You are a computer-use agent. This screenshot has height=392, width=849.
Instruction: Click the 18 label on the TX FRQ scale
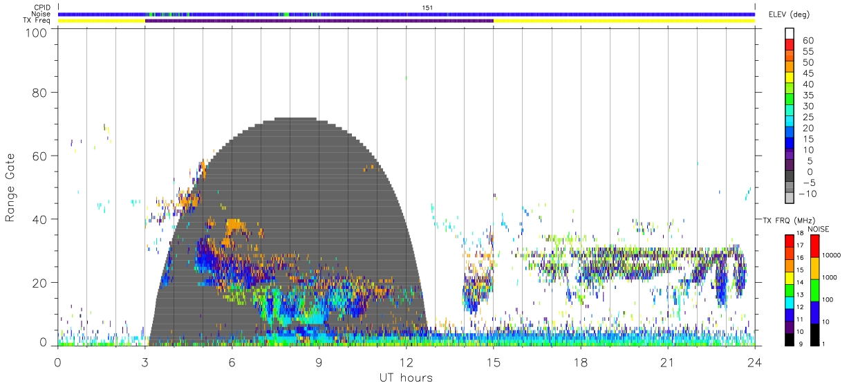click(799, 234)
